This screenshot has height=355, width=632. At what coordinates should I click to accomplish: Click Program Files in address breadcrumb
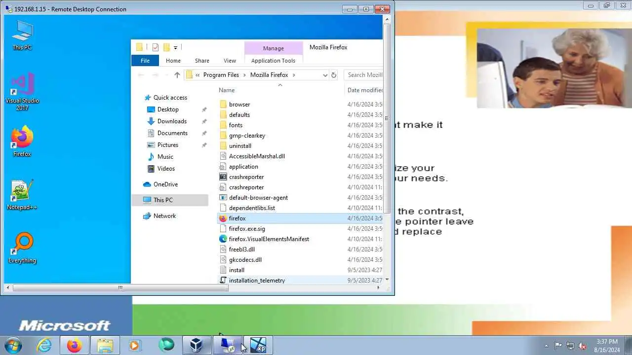click(x=221, y=75)
